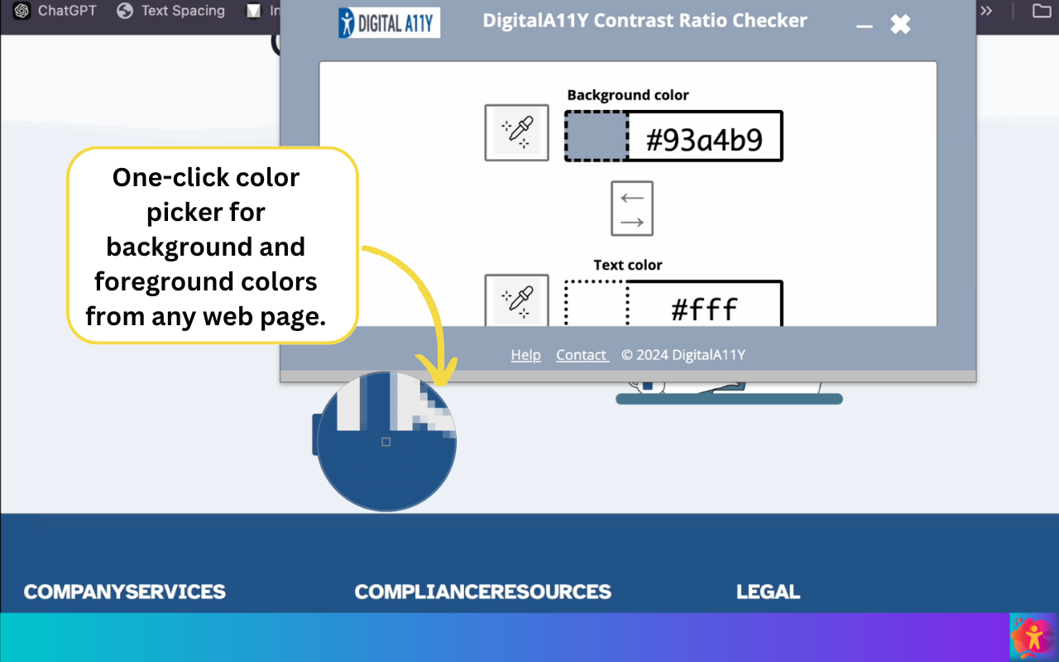Click the Digital A11Y logo
The height and width of the screenshot is (662, 1059).
pyautogui.click(x=389, y=22)
